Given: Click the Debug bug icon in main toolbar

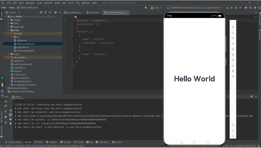Looking at the screenshot, I should [232, 8].
